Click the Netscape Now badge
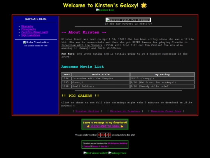 (117, 153)
